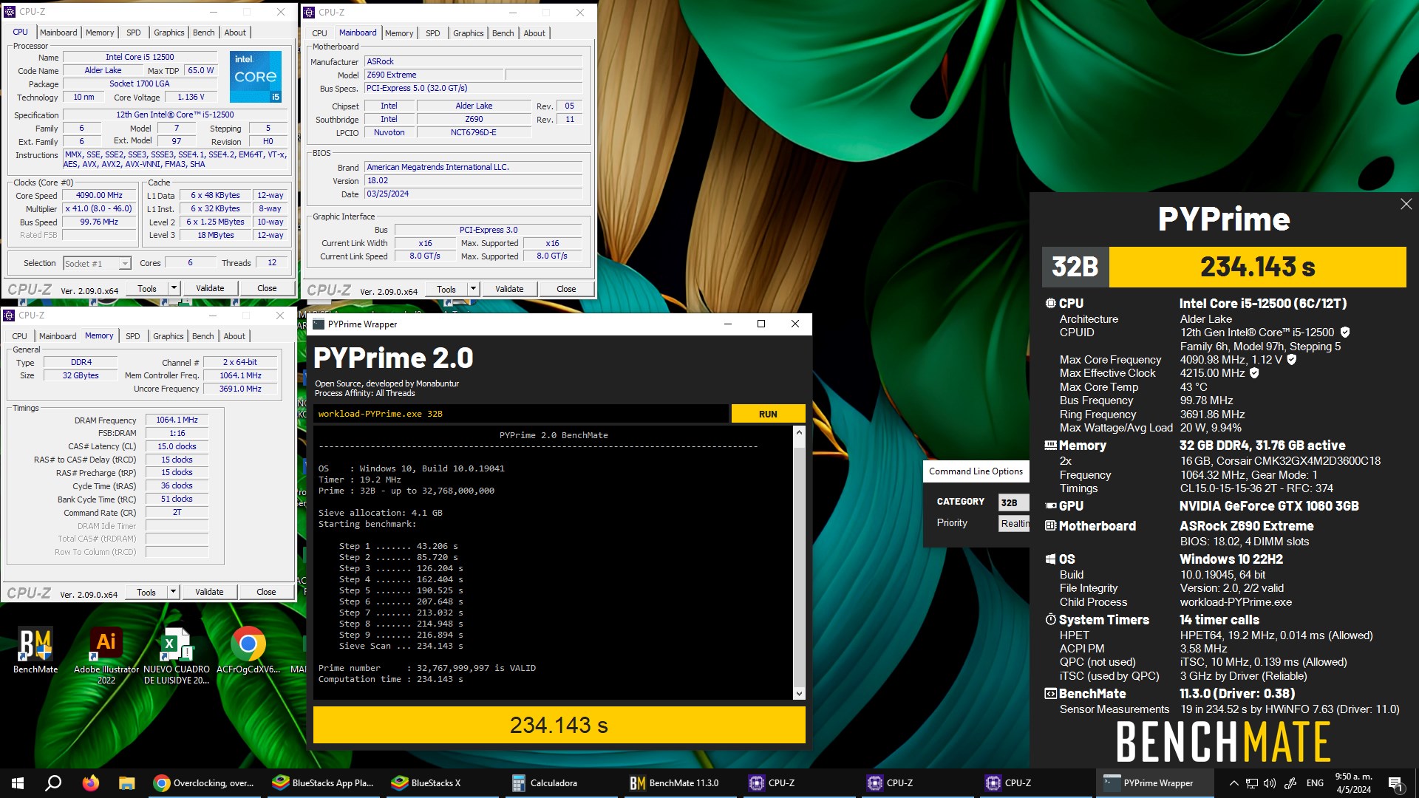Click the Intel Core i5 logo in CPU-Z

pyautogui.click(x=256, y=76)
